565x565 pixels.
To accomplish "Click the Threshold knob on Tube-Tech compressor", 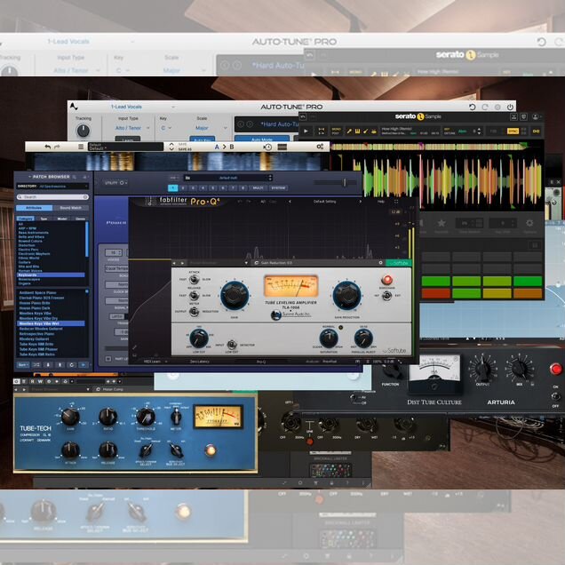I will (146, 417).
